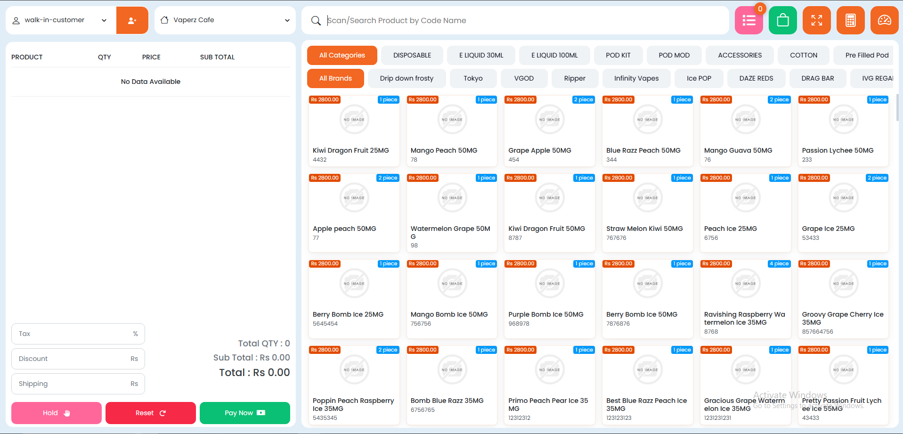Filter by Tokyo brand
Screen dimensions: 903x434
473,78
